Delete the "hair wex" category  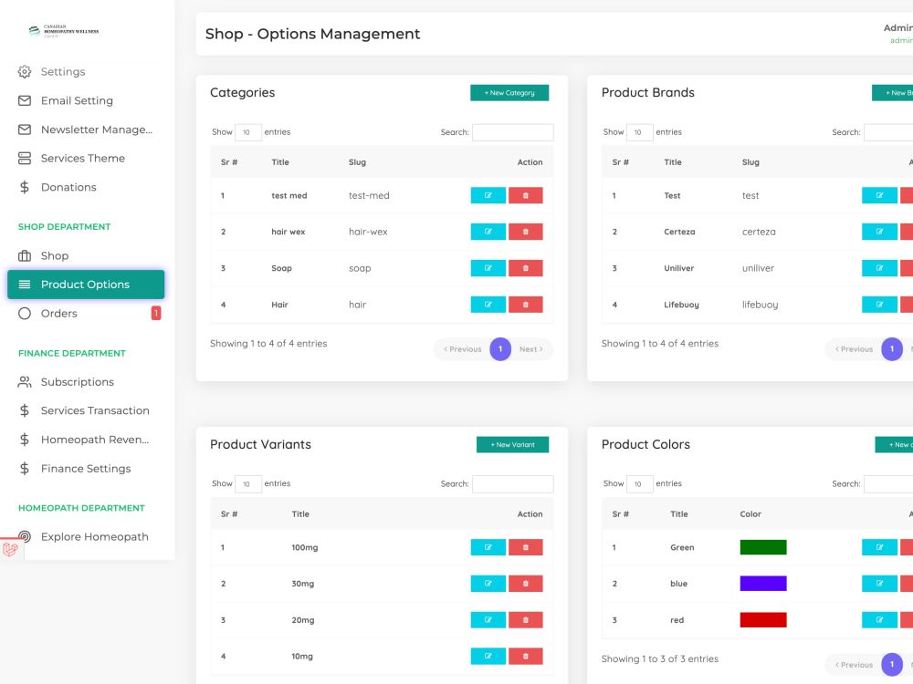tap(525, 231)
